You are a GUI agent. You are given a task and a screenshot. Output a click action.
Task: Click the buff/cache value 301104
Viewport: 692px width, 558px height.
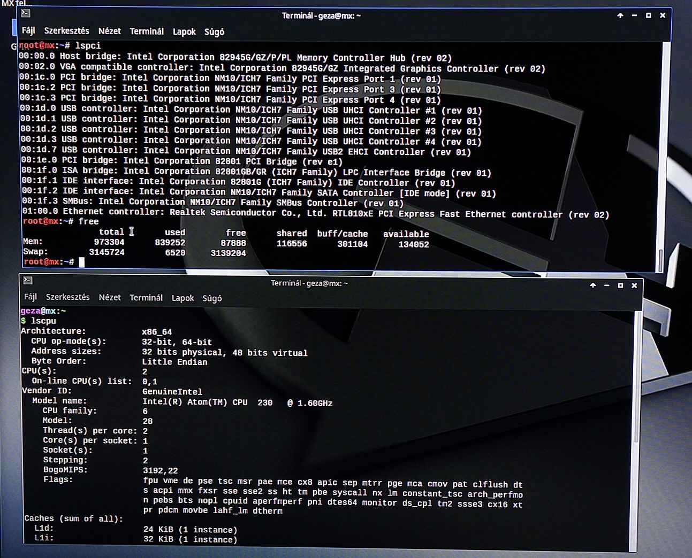(x=353, y=244)
